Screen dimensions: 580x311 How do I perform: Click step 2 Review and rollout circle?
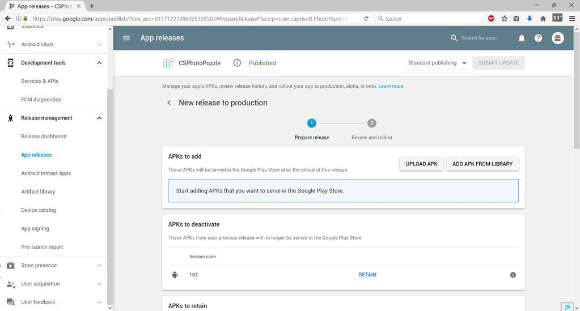pos(372,123)
